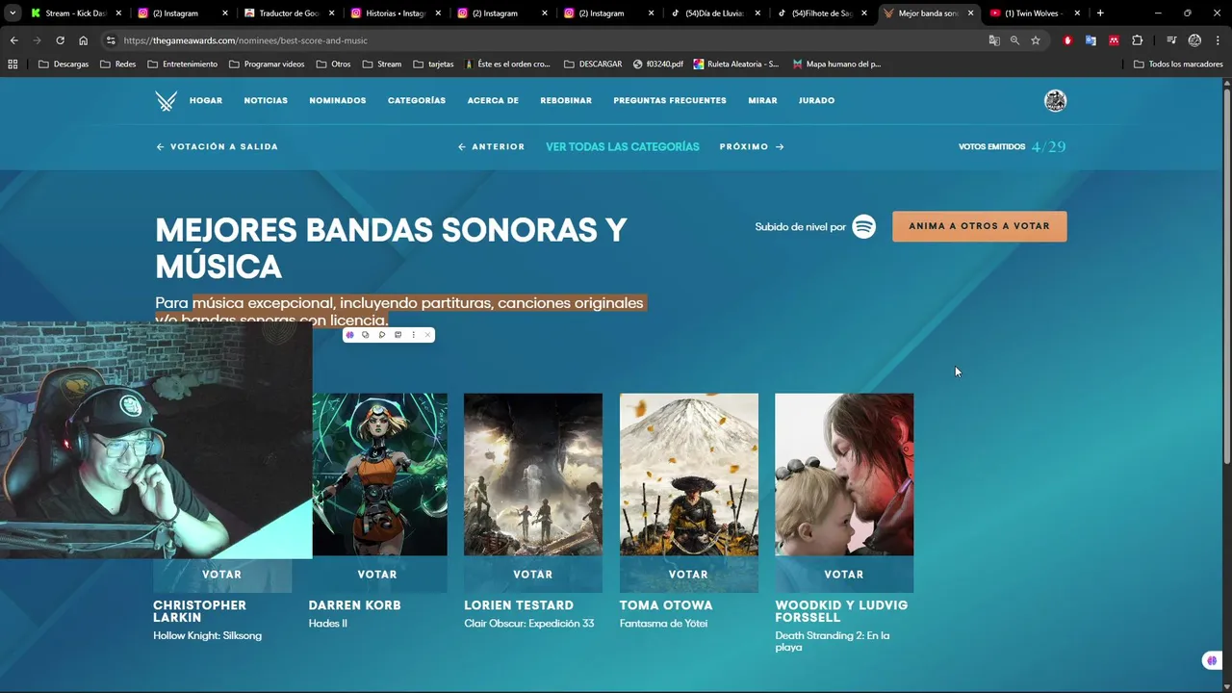
Task: Go to ANTERIOR category
Action: click(x=491, y=147)
